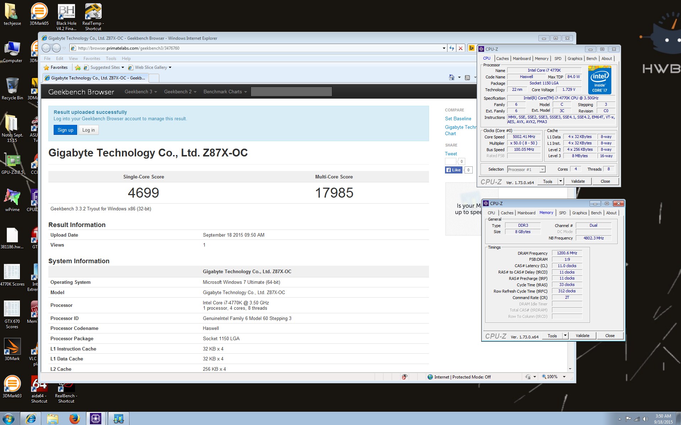681x425 pixels.
Task: Click Facebook Like button
Action: point(453,170)
